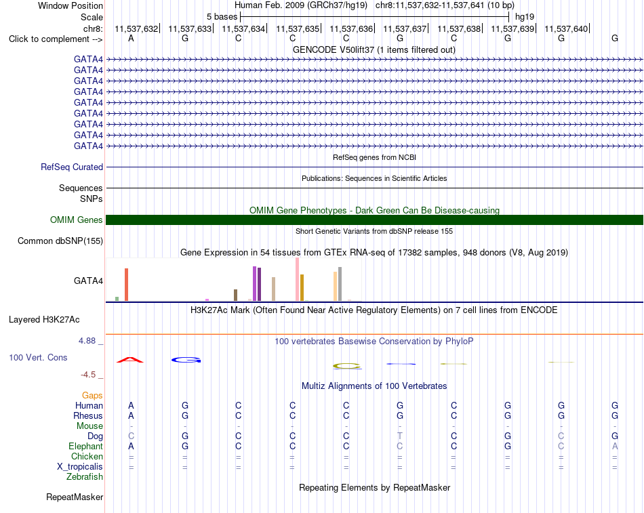Click the 'chr8:' base position label
The image size is (644, 513).
94,28
